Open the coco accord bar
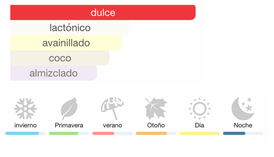Image resolution: width=274 pixels, height=157 pixels. pos(60,58)
